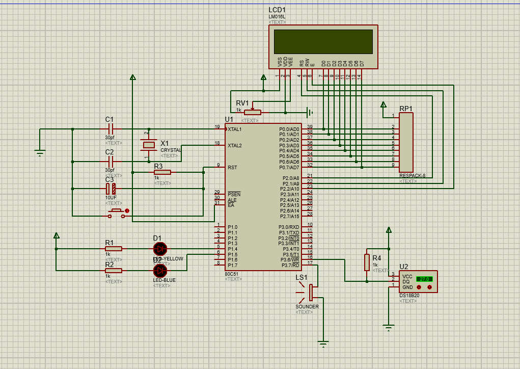The image size is (520, 369).
Task: Click the LM016L part label
Action: [x=277, y=17]
